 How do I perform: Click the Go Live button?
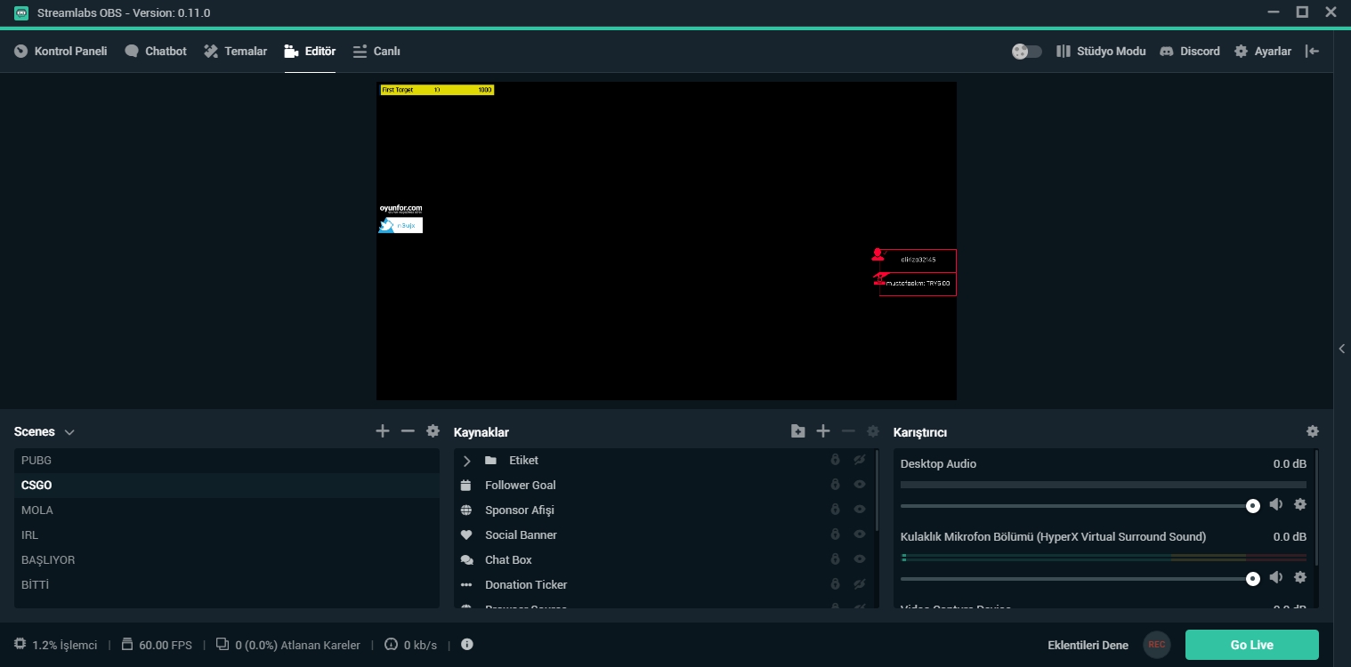pos(1251,645)
